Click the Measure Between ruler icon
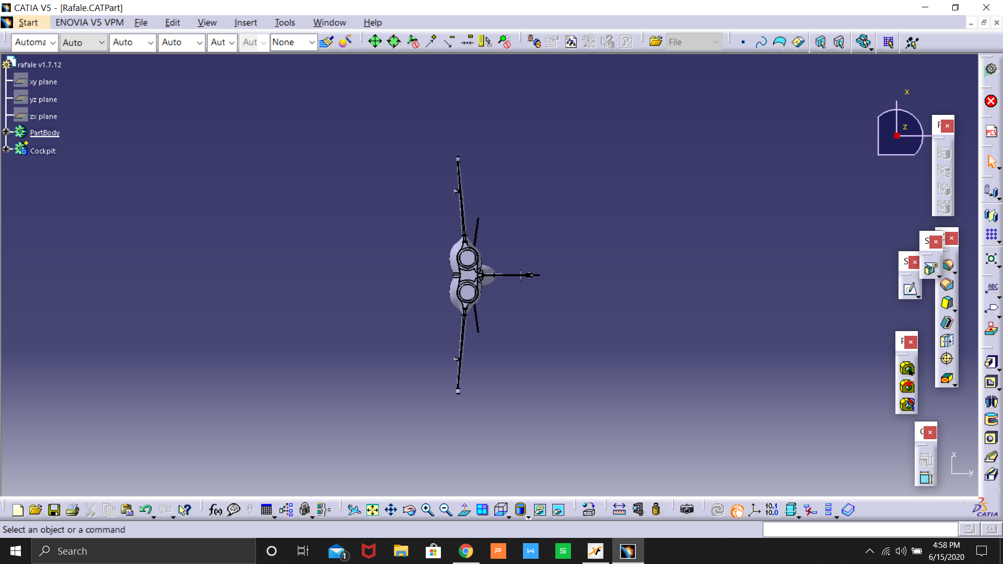This screenshot has width=1003, height=564. point(619,510)
